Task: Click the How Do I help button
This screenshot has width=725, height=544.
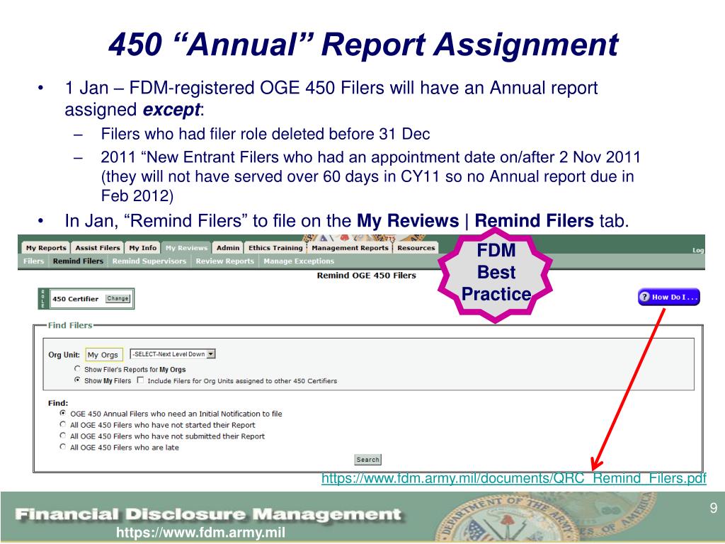Action: 668,297
